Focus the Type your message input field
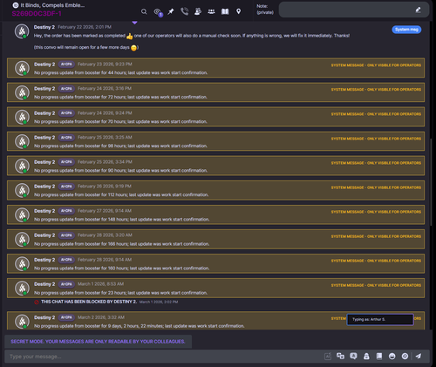This screenshot has height=367, width=436. [x=163, y=357]
